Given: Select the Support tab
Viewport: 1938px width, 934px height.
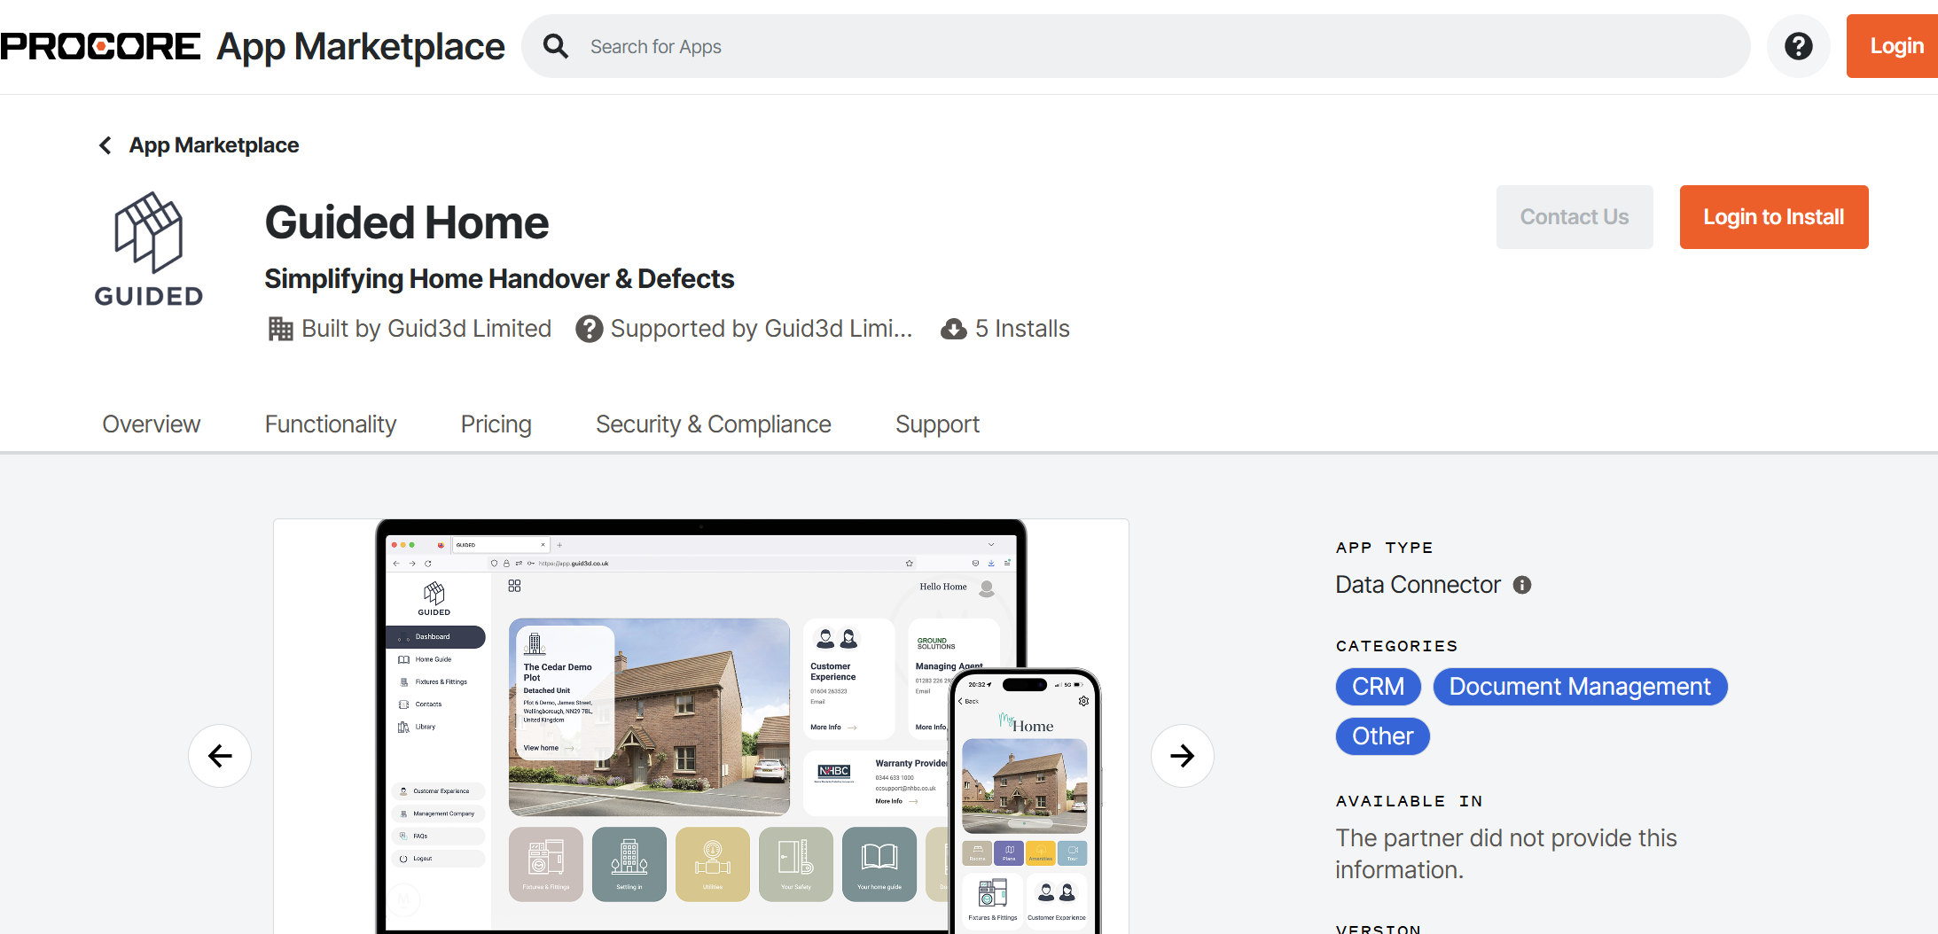Looking at the screenshot, I should tap(937, 424).
